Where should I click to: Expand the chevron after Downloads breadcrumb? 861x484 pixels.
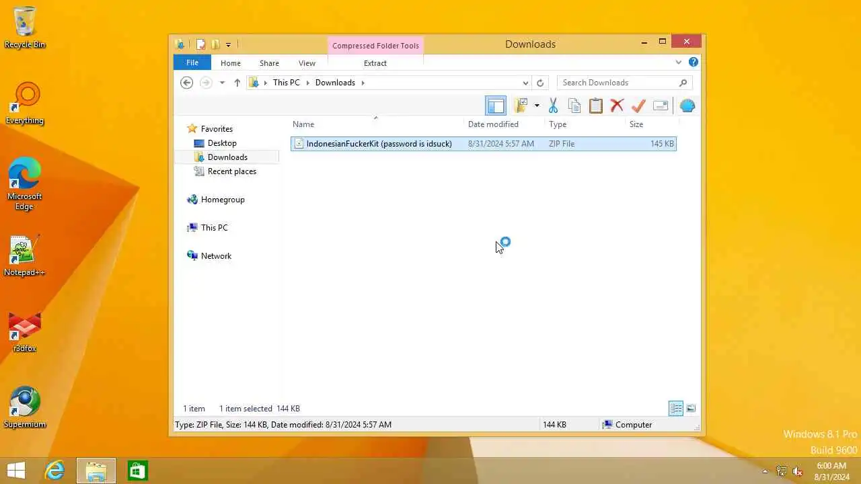[x=363, y=83]
